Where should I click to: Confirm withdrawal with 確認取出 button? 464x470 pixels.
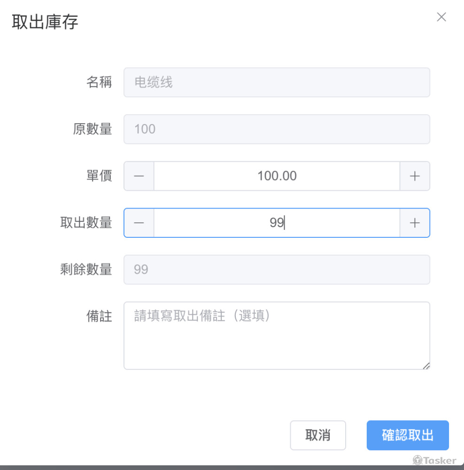408,435
